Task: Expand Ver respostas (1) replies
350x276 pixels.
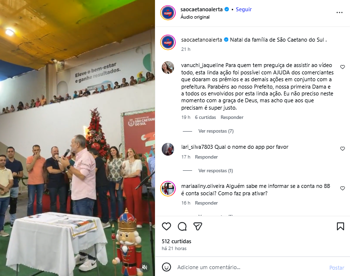Action: tap(216, 171)
